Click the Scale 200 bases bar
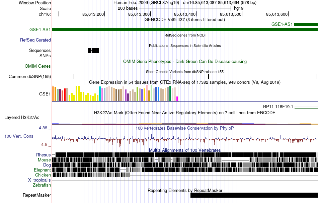This screenshot has width=318, height=203. pyautogui.click(x=185, y=8)
